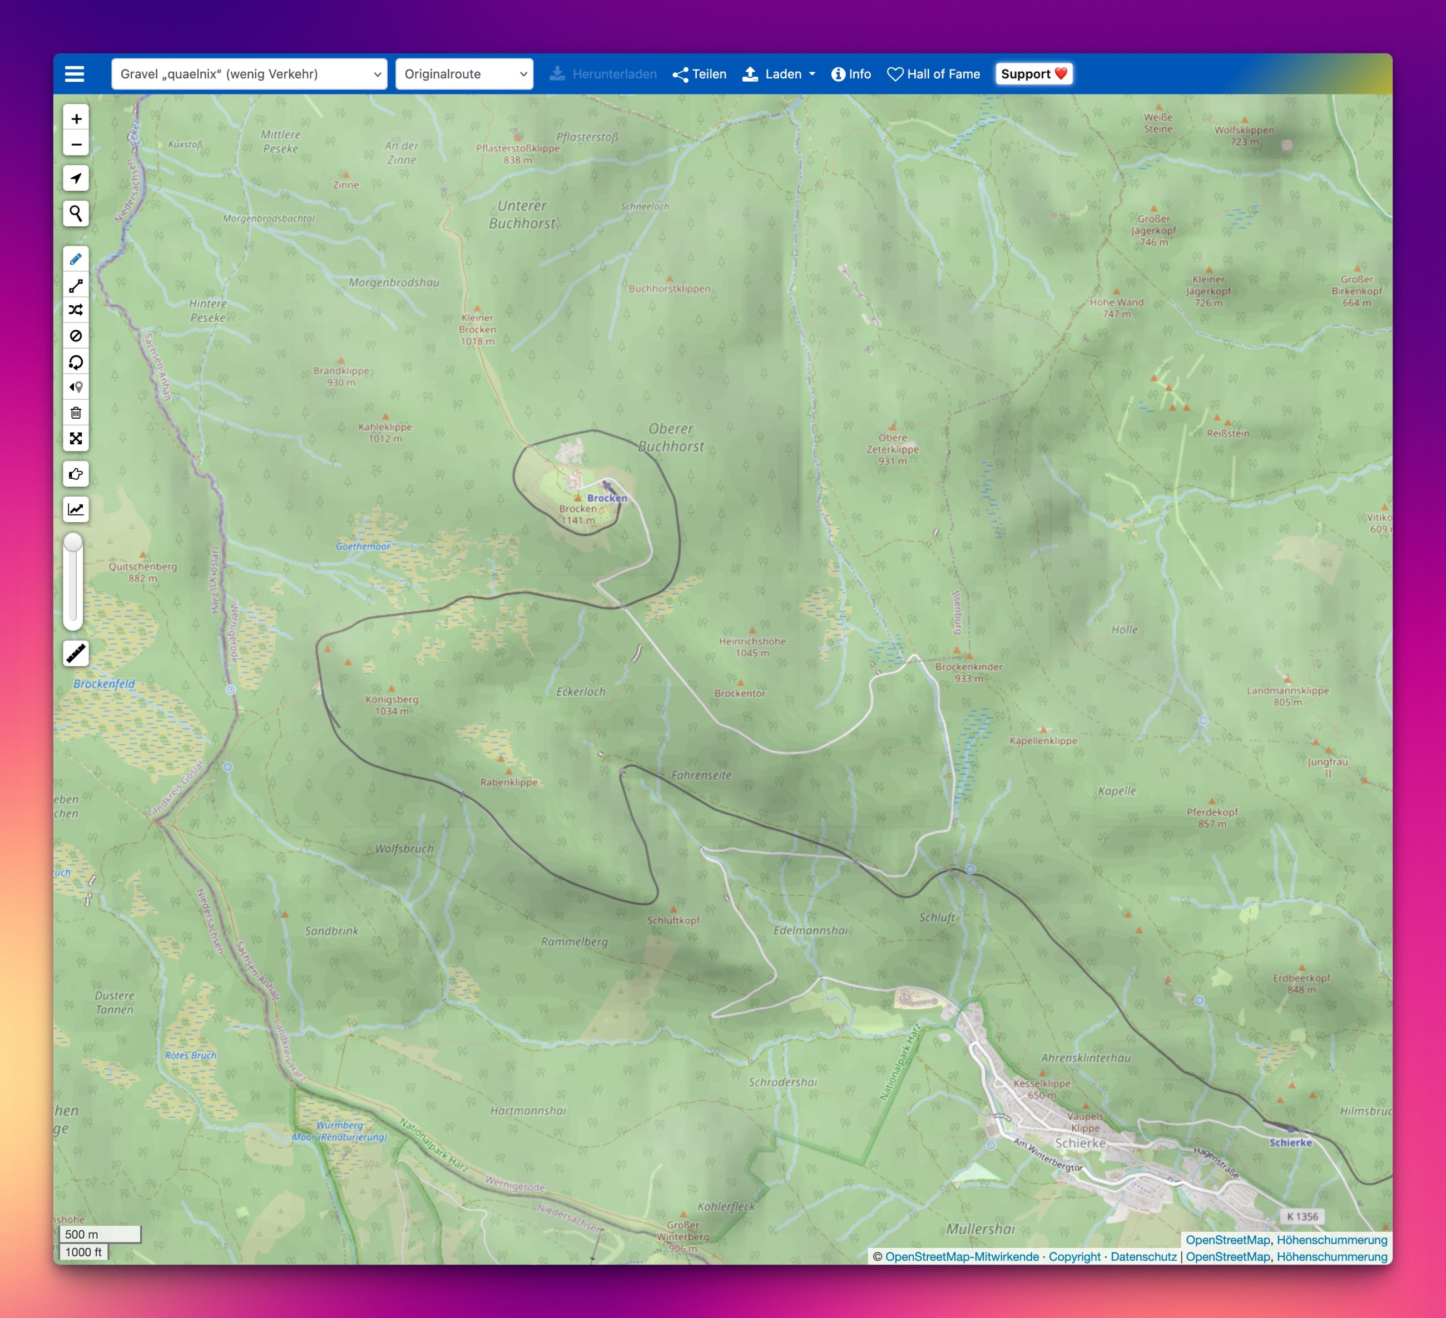Click the trash icon to delete route
This screenshot has height=1318, width=1446.
coord(76,412)
